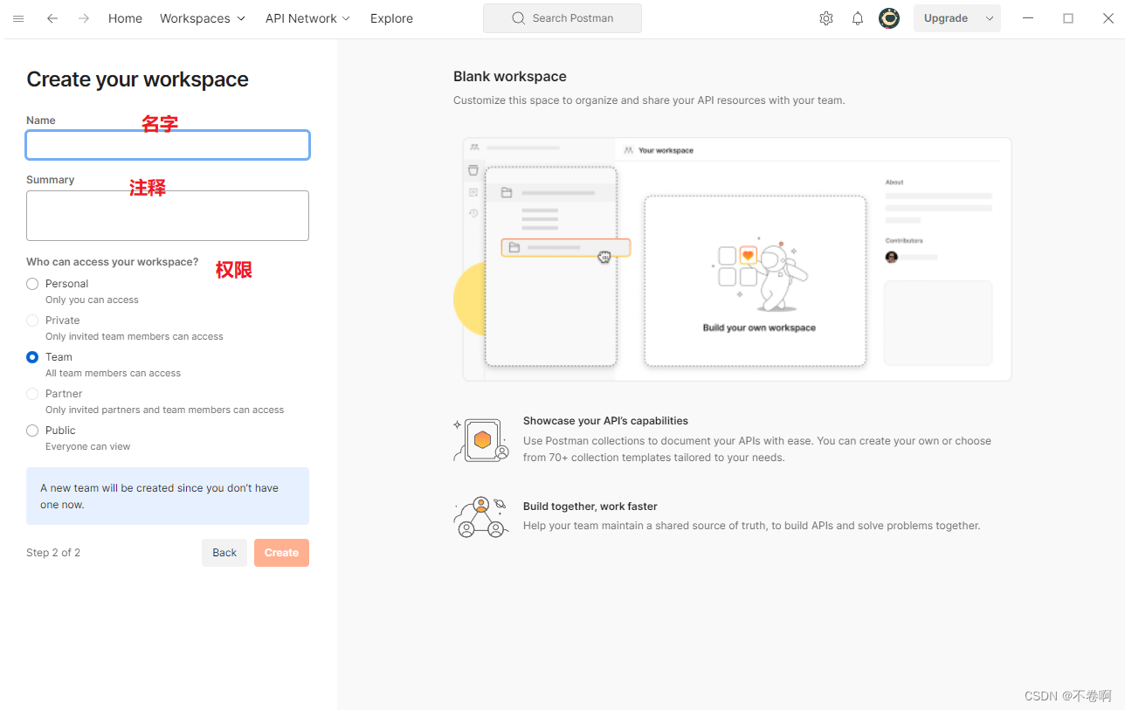Click the Back button
Viewport: 1125px width, 710px height.
coord(224,553)
